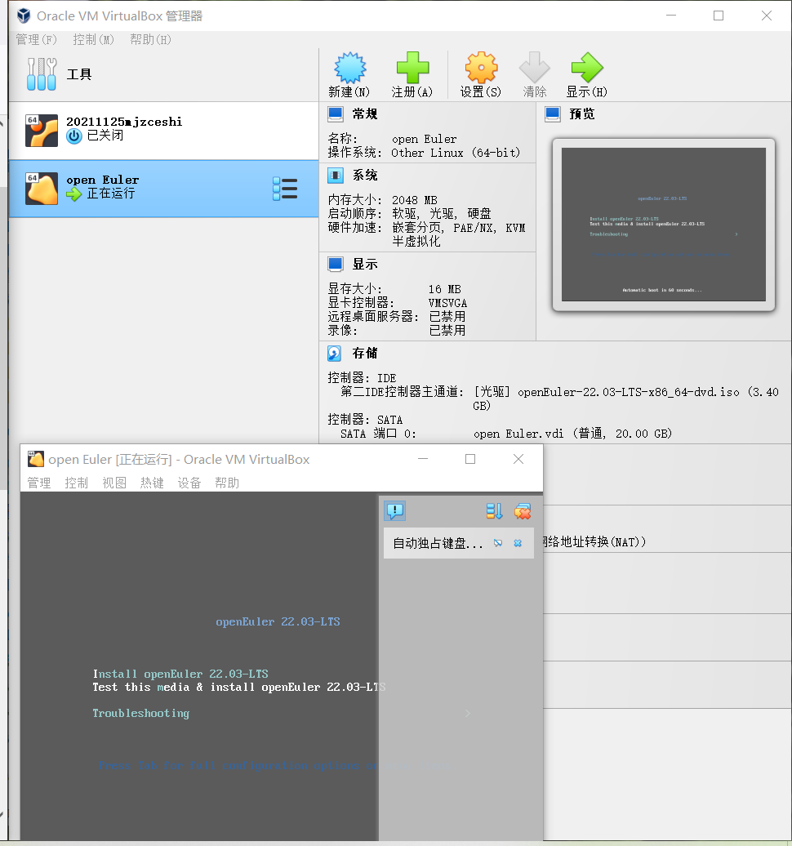Open the 管理 menu in the VM window
Screen dimensions: 792x846
click(x=39, y=483)
